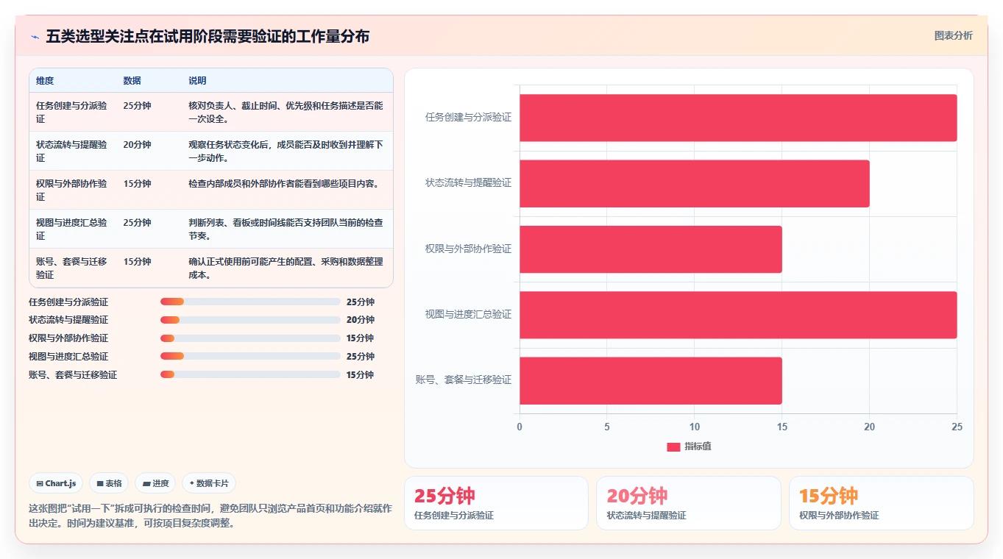Click the 20分钟 value in the table
1003x559 pixels.
pos(137,145)
